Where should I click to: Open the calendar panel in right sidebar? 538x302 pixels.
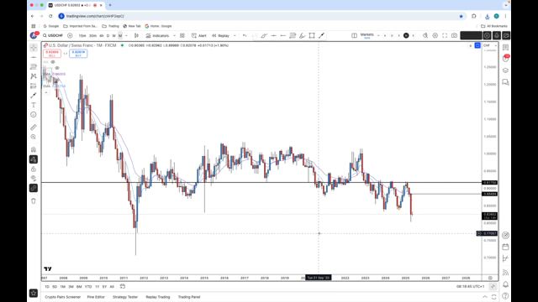coord(505,247)
